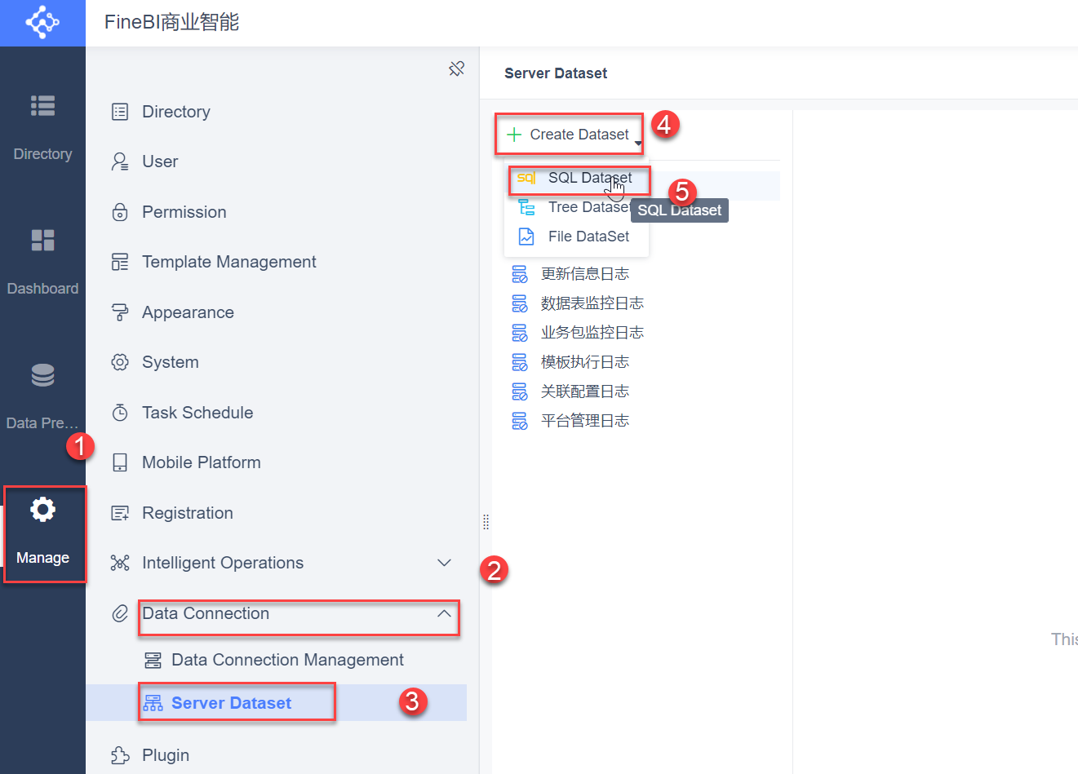Click the Data Connection paperclip icon
The width and height of the screenshot is (1078, 774).
pyautogui.click(x=120, y=613)
